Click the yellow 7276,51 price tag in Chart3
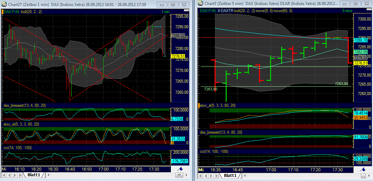 point(361,63)
